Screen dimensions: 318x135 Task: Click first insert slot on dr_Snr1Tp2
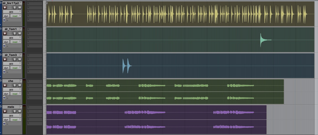35,3
